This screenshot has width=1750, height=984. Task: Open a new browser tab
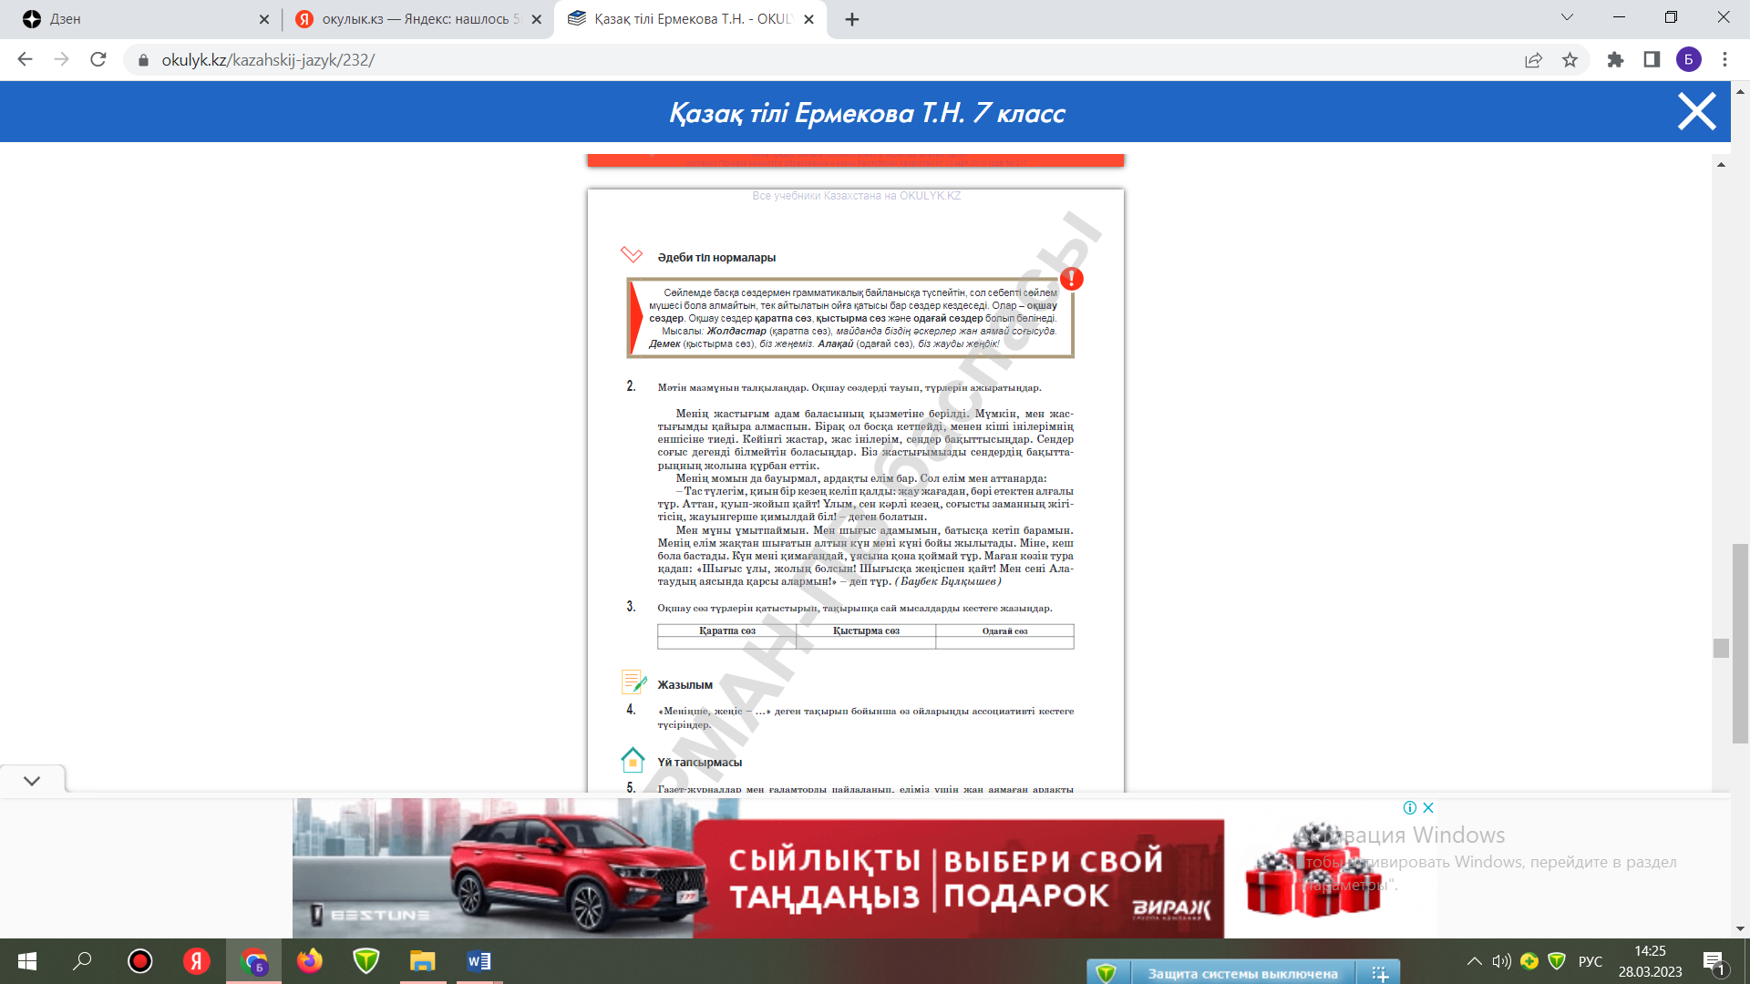coord(852,19)
